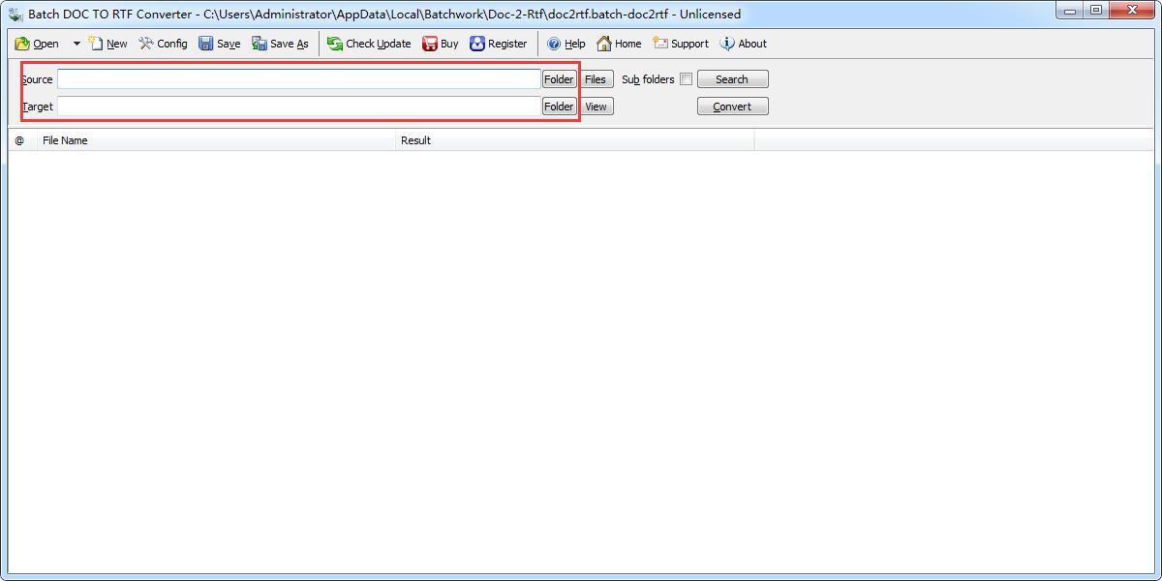1162x581 pixels.
Task: Open the application icon in title bar
Action: click(x=15, y=14)
